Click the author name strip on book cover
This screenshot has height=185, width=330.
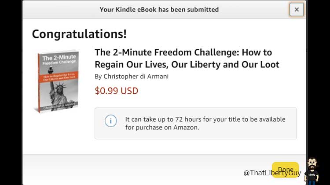pyautogui.click(x=59, y=106)
